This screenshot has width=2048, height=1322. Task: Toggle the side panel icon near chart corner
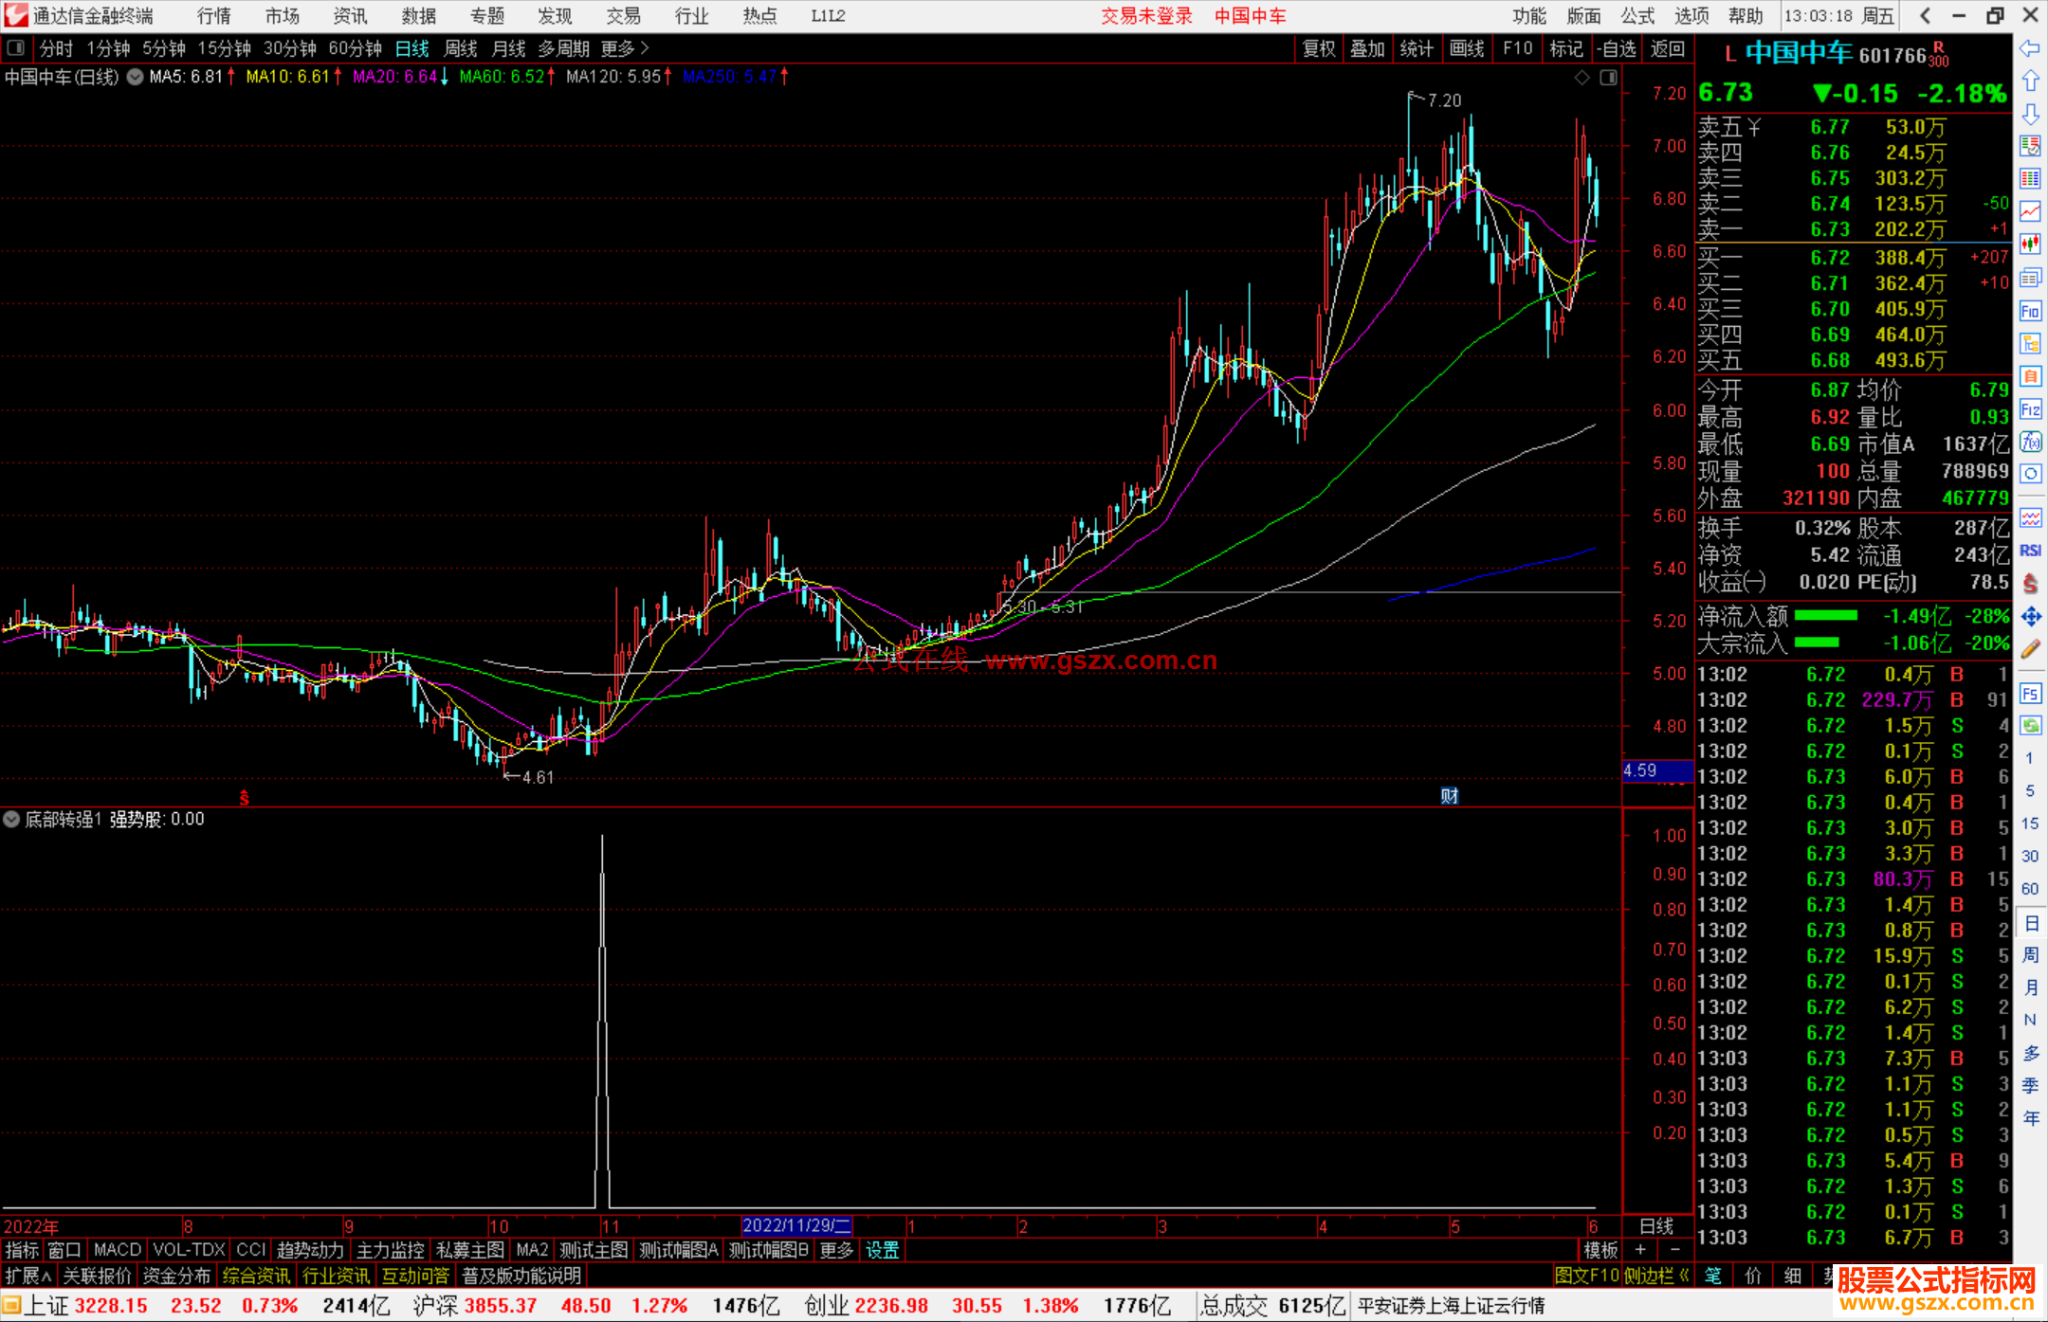(x=1608, y=78)
